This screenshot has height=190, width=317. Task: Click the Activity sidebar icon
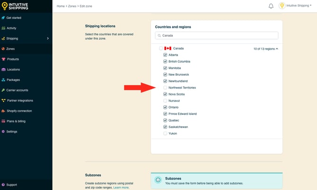tap(4, 28)
